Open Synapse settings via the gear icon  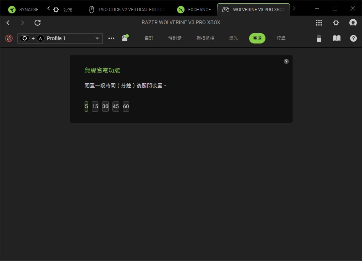336,23
